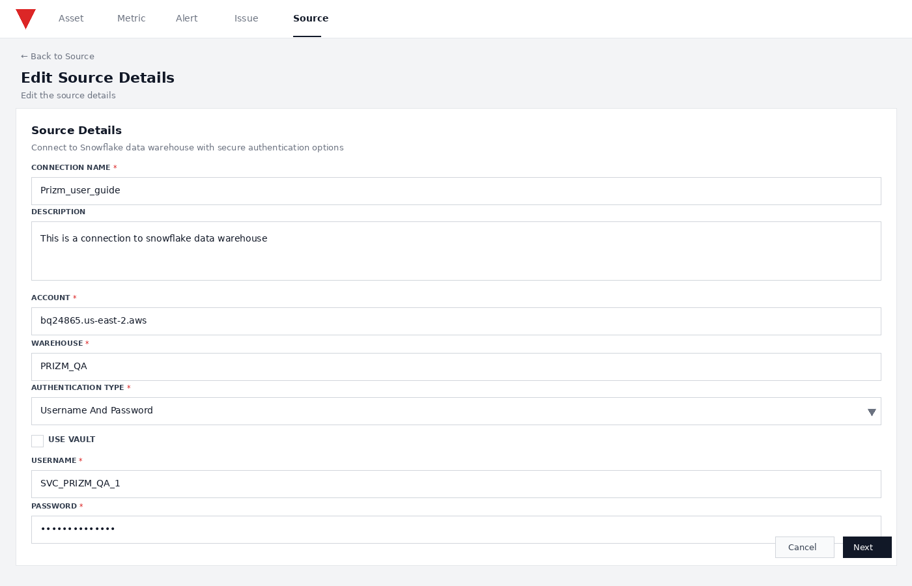Click the Username field SVC_PRIZM_QA_1
Image resolution: width=912 pixels, height=586 pixels.
click(456, 484)
